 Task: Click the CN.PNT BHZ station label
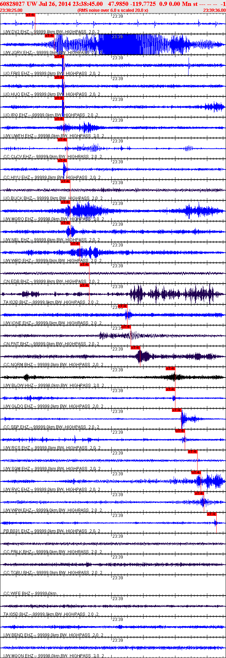pos(16,344)
